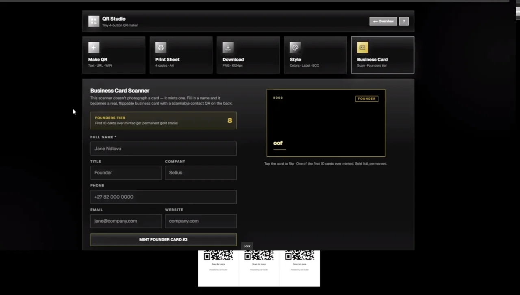This screenshot has height=295, width=520.
Task: Click the first QR code in the bottom strip
Action: (x=218, y=255)
